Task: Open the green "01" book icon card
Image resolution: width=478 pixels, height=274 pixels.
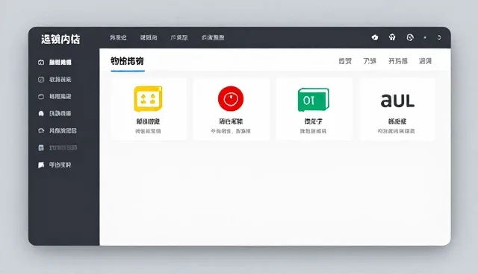Action: pyautogui.click(x=314, y=109)
